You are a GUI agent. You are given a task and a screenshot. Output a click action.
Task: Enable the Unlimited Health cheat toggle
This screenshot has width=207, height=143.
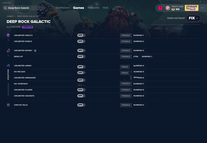click(81, 35)
